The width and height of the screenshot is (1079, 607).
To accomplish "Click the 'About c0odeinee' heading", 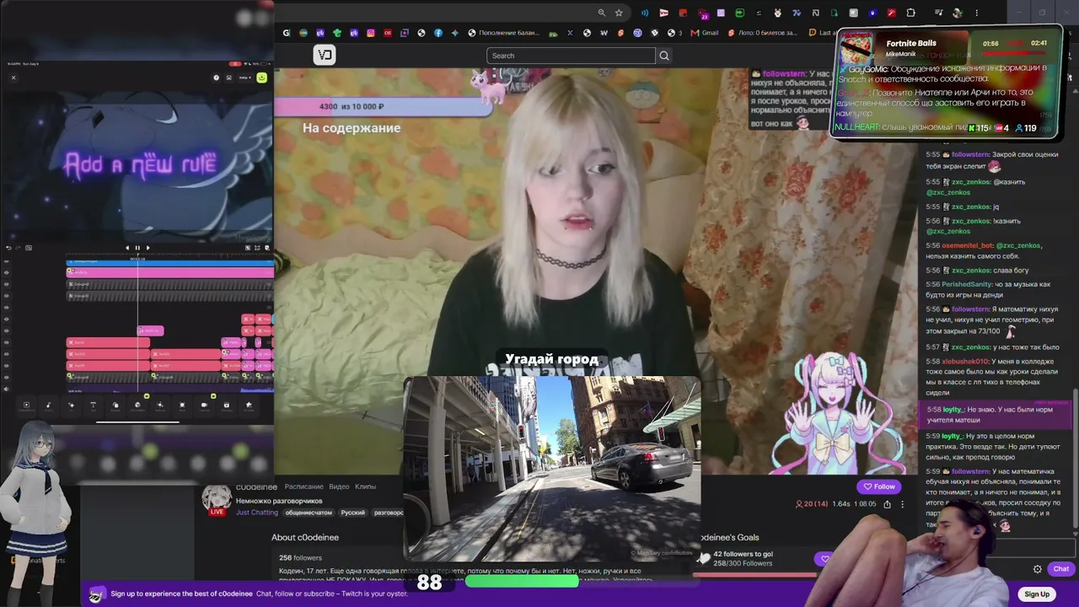I will point(305,537).
